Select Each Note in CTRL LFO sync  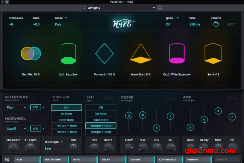pyautogui.click(x=66, y=120)
